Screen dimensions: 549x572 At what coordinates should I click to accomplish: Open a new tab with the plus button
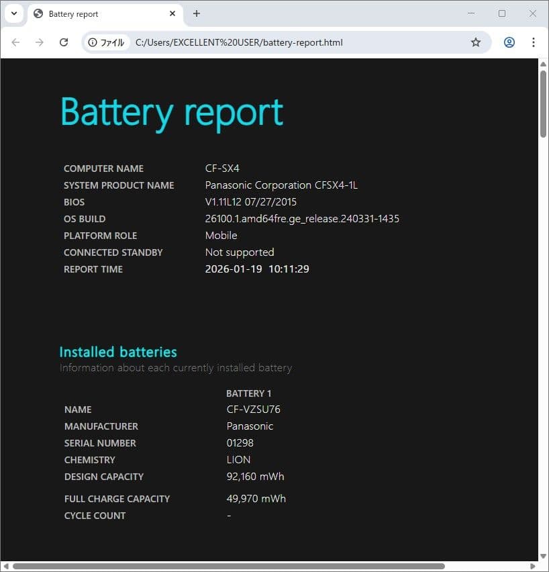pos(197,13)
